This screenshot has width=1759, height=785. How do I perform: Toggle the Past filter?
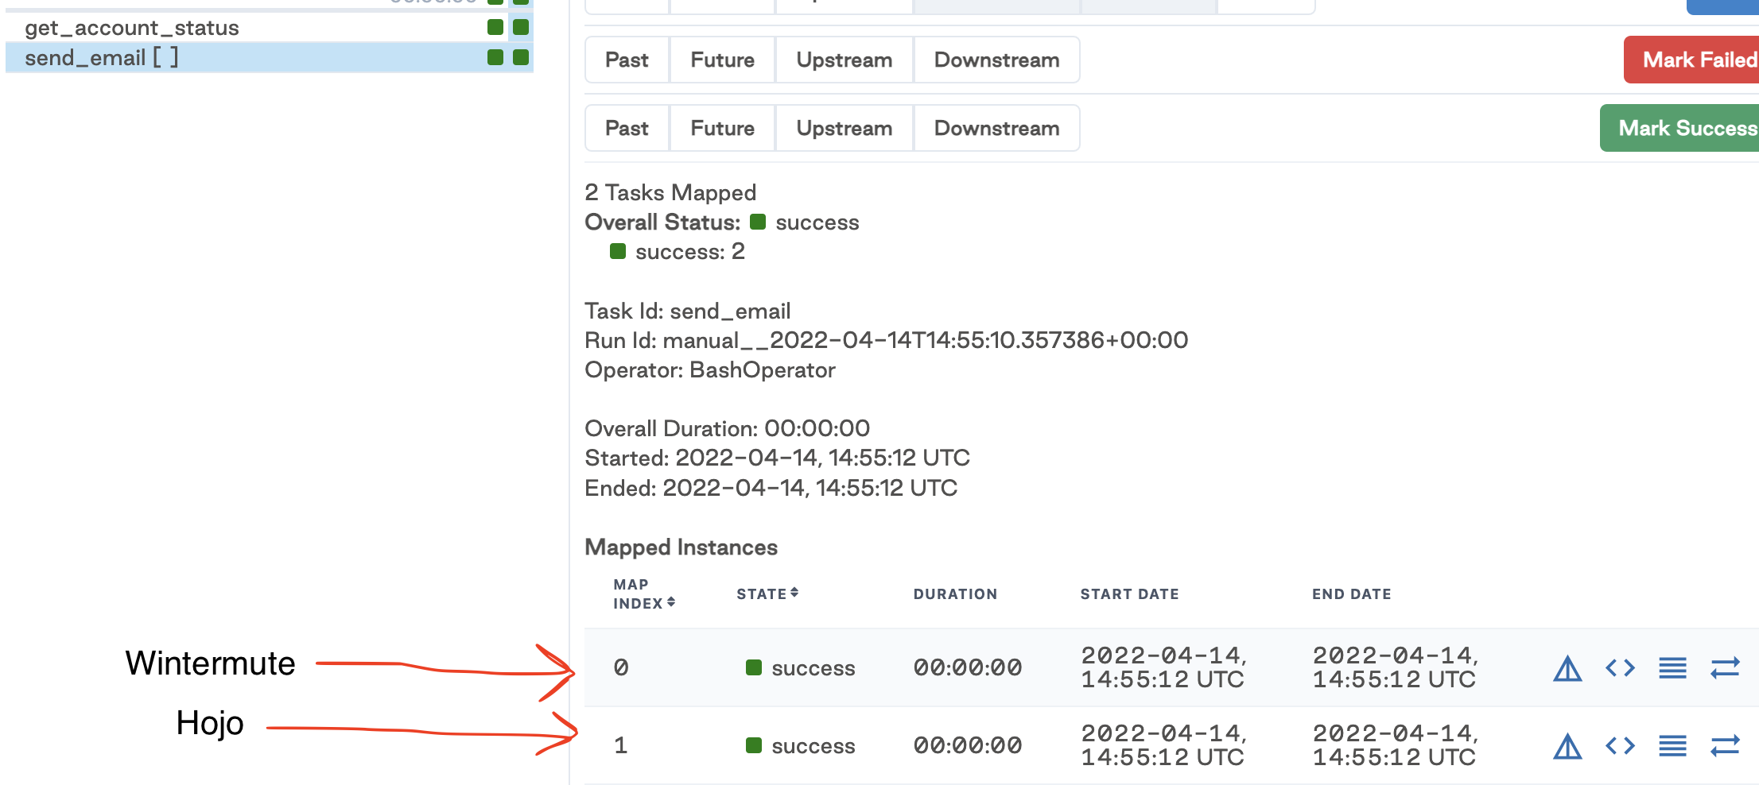click(626, 60)
